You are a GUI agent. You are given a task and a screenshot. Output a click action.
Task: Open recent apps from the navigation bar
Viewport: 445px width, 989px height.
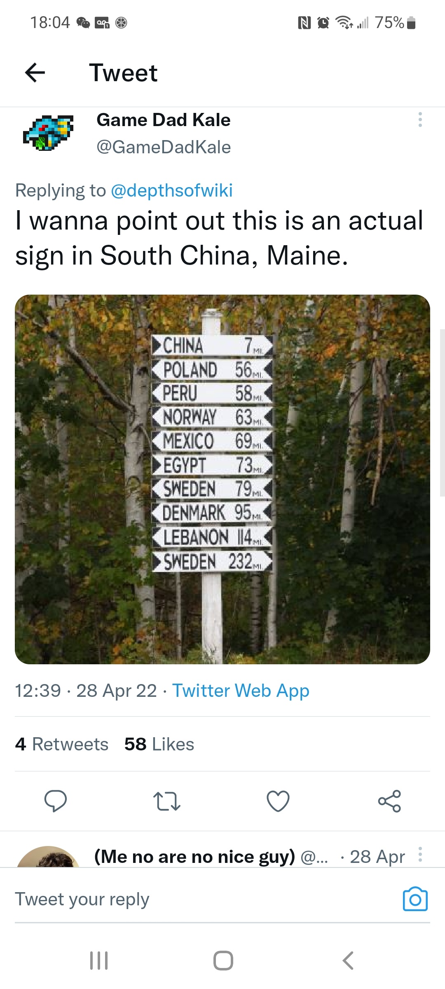[99, 961]
